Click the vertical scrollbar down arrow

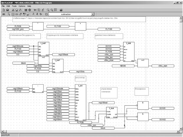click(181, 129)
